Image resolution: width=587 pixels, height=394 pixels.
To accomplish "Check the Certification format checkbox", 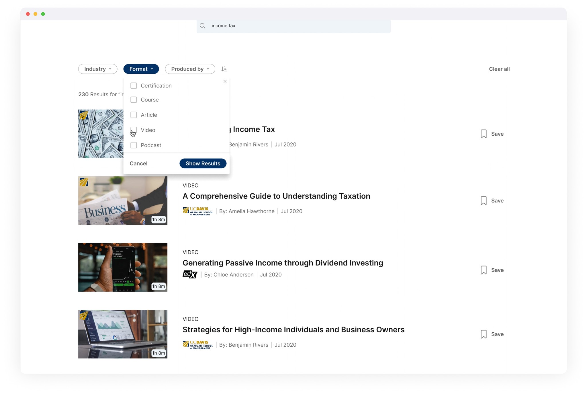I will (x=134, y=86).
